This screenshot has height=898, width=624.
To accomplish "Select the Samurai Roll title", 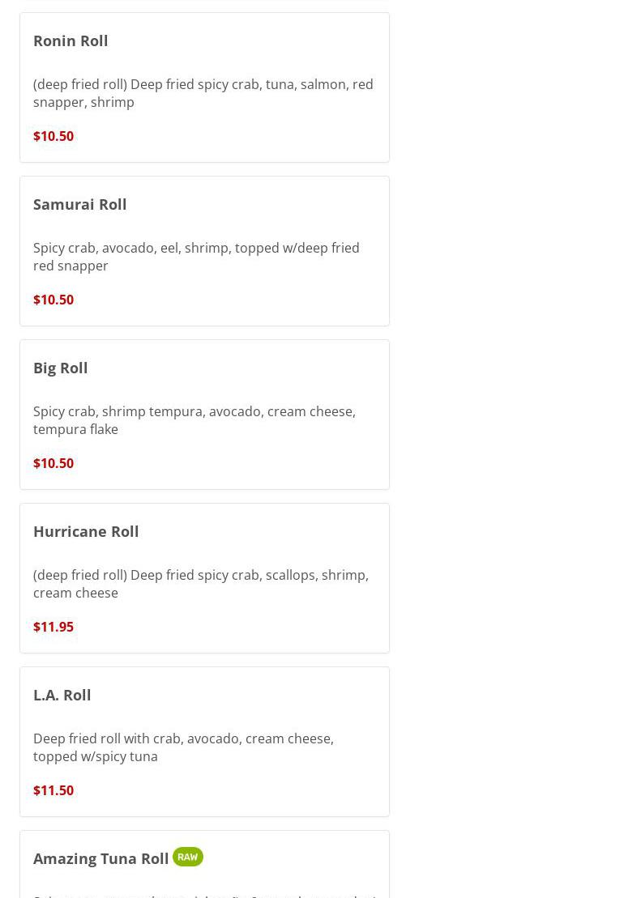I will (x=79, y=204).
